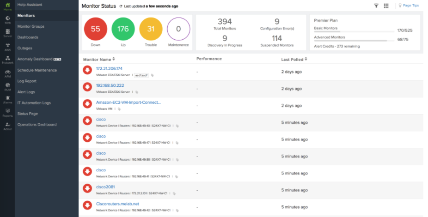Click tag icon under Amazon-EC2-VM-Import-Connect
Viewport: 428px width, 217px height.
(x=119, y=109)
